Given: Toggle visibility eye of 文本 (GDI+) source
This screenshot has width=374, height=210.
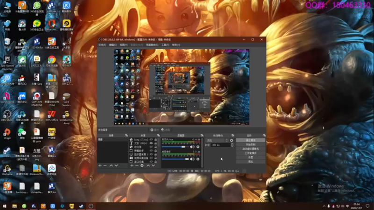Looking at the screenshot, I should [151, 143].
